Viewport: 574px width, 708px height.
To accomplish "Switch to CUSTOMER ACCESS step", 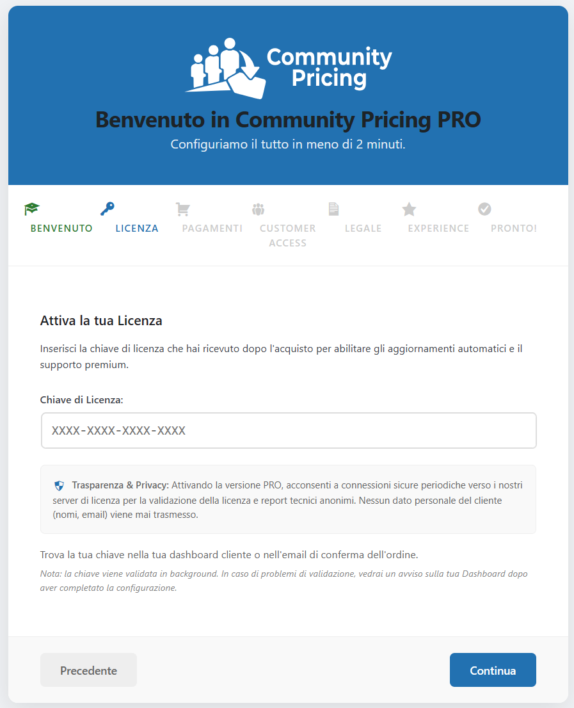I will click(288, 236).
